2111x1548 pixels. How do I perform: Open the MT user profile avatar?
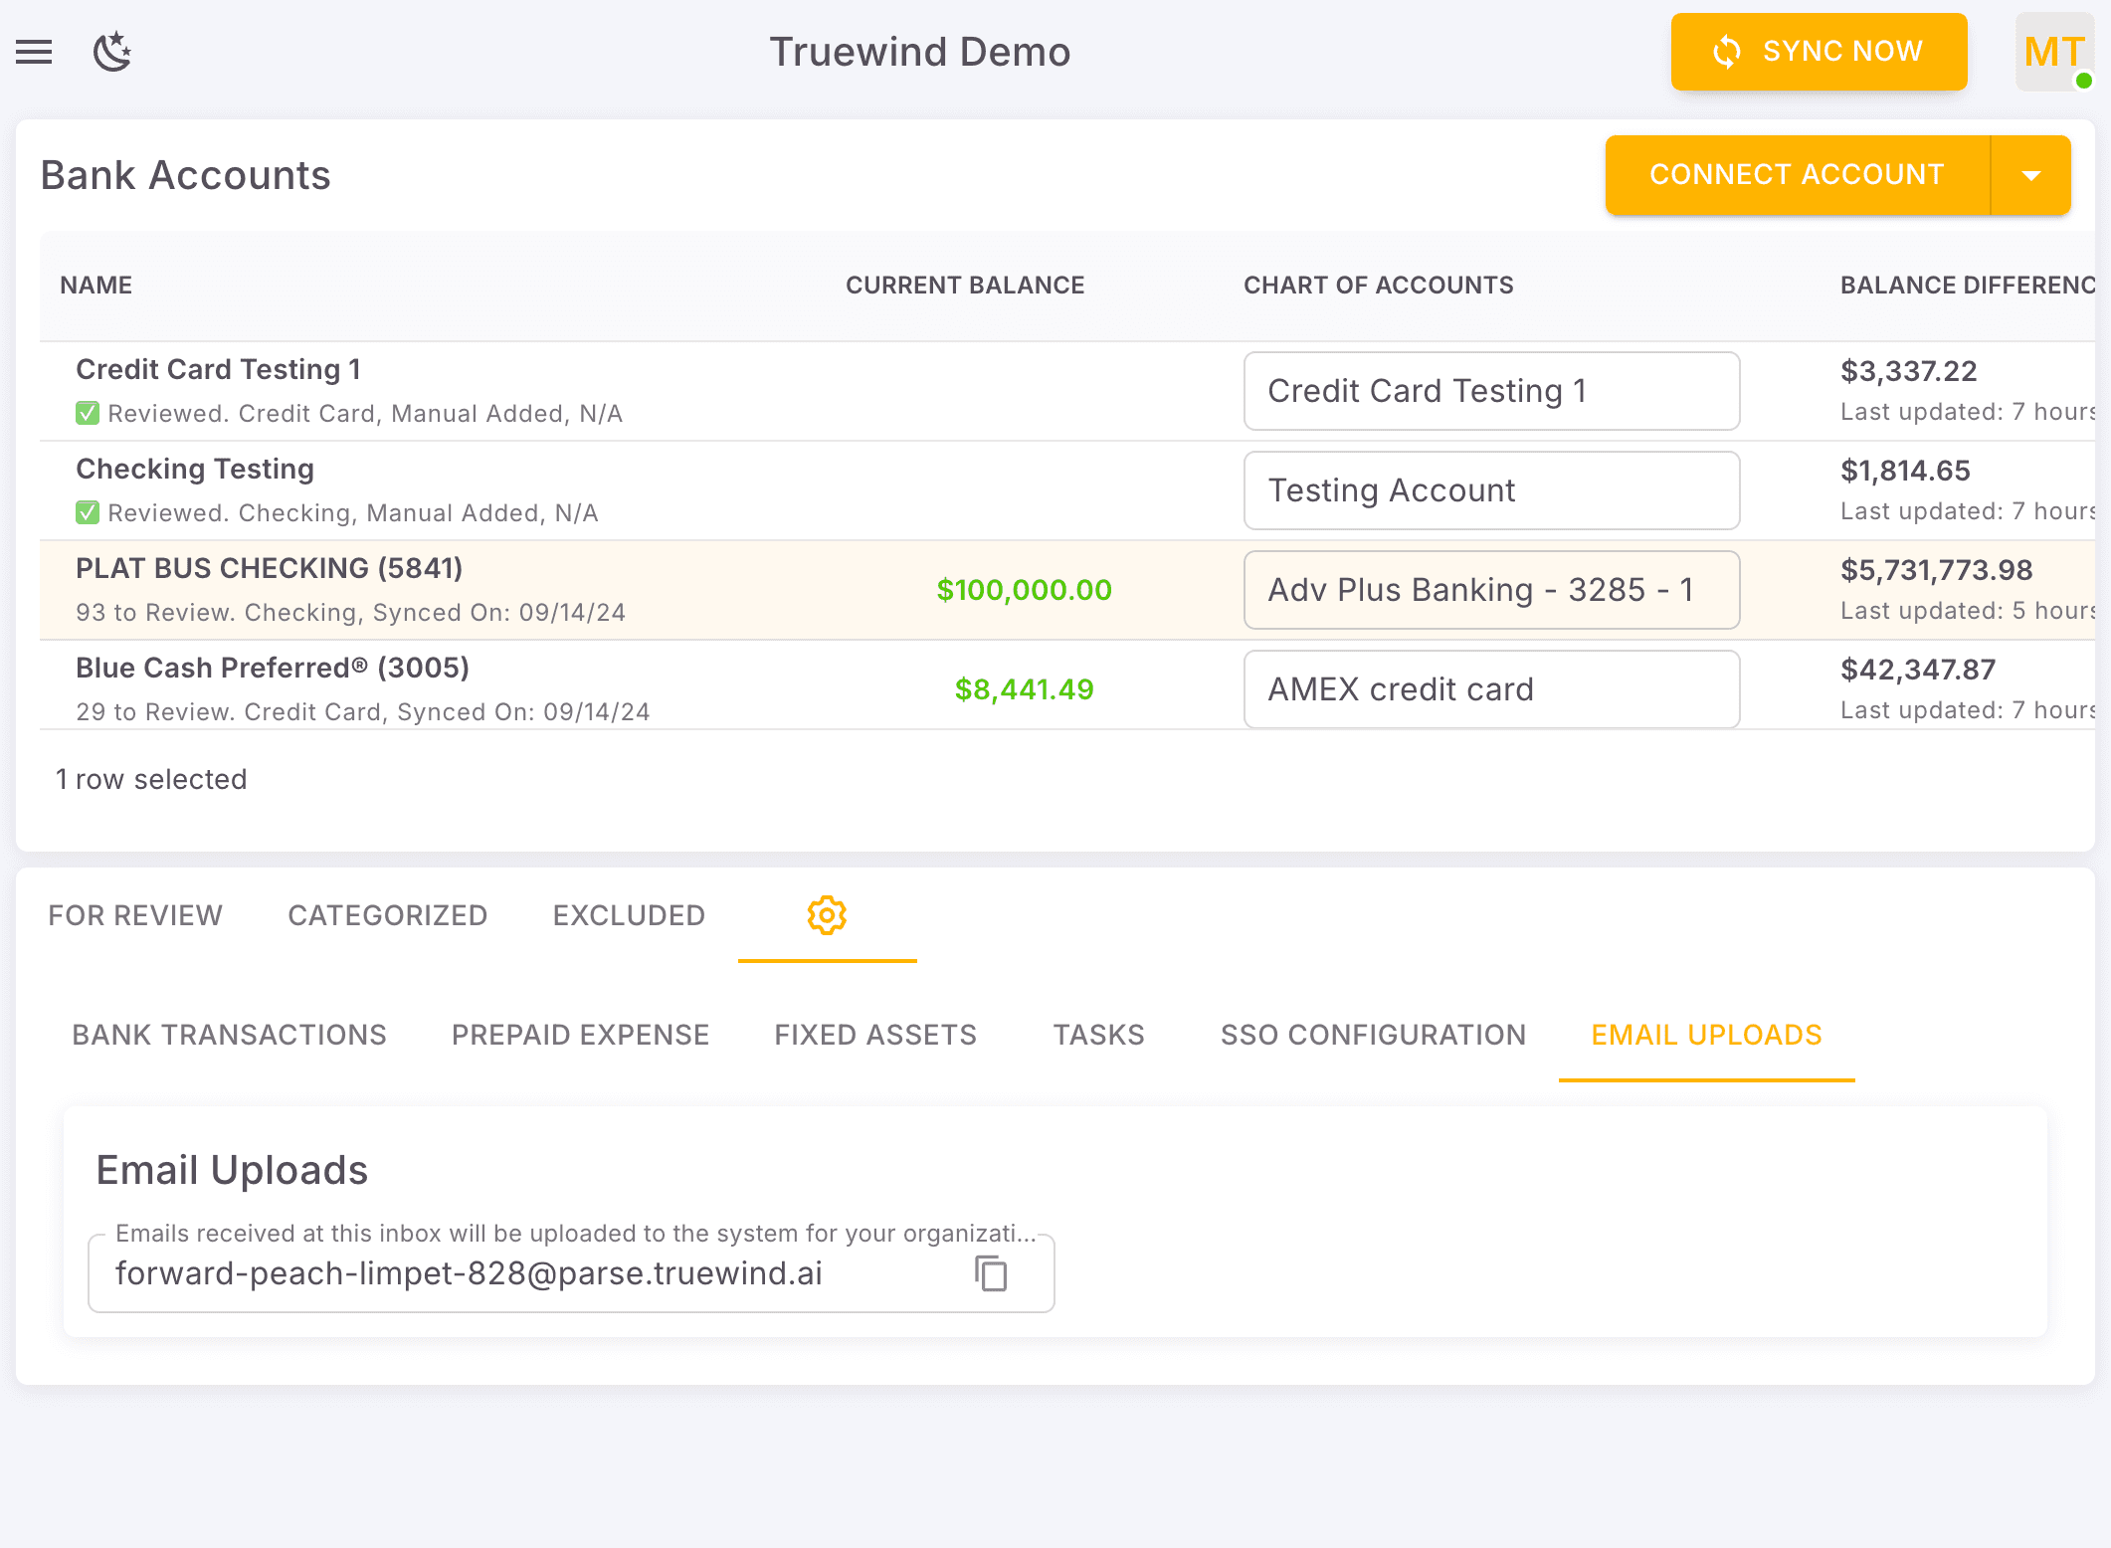[2052, 52]
